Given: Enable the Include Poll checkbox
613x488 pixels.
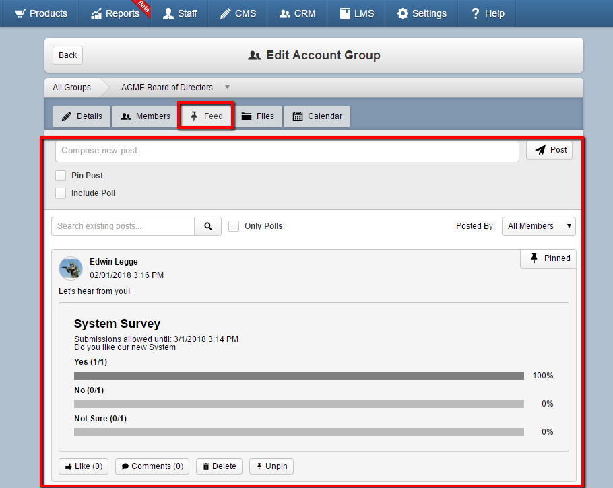Looking at the screenshot, I should 61,193.
